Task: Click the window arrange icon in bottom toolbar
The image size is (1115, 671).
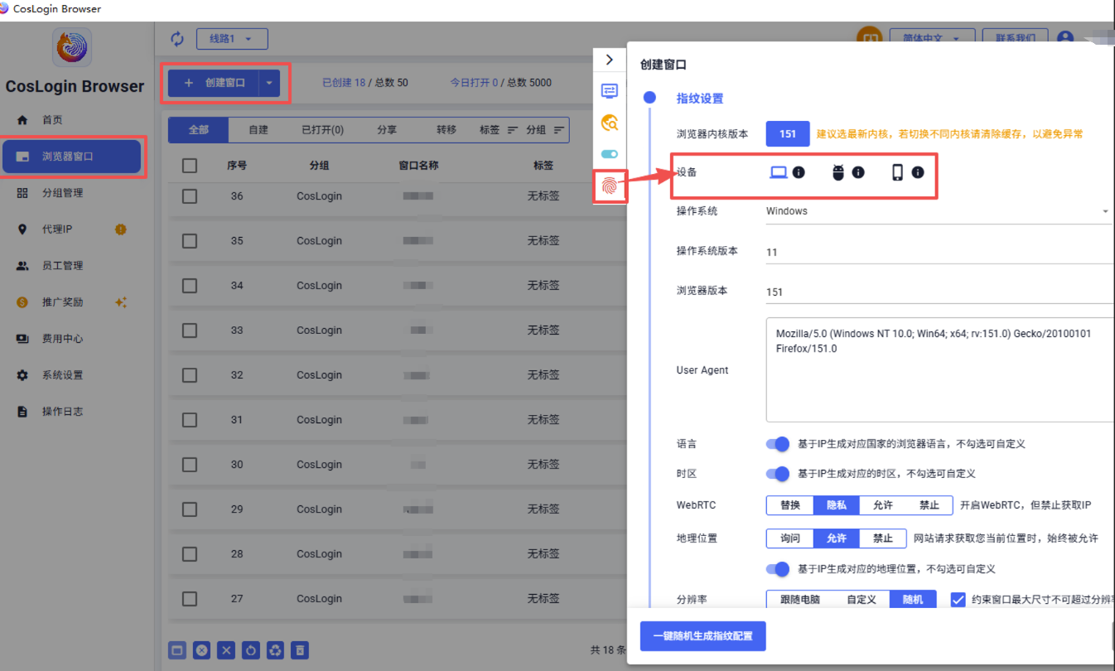Action: pyautogui.click(x=177, y=650)
